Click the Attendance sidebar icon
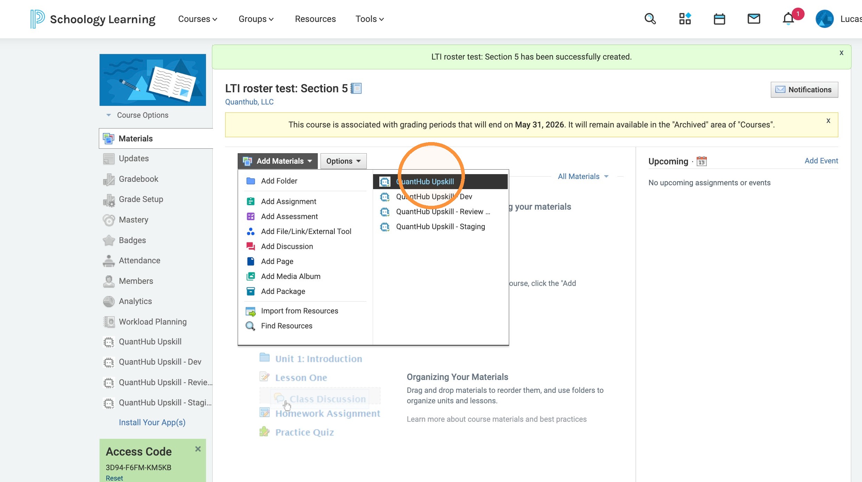The image size is (862, 482). [109, 261]
